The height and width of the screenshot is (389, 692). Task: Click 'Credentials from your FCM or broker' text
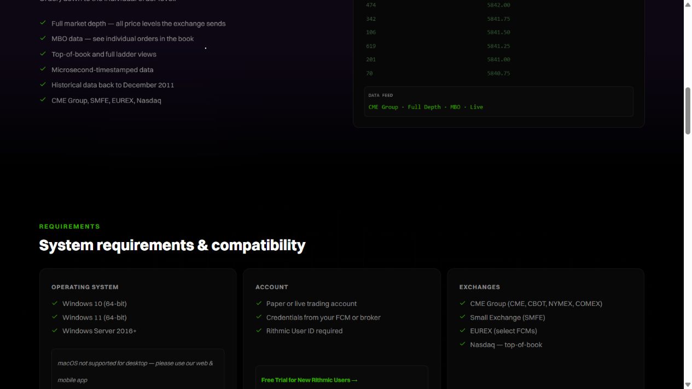pos(323,317)
